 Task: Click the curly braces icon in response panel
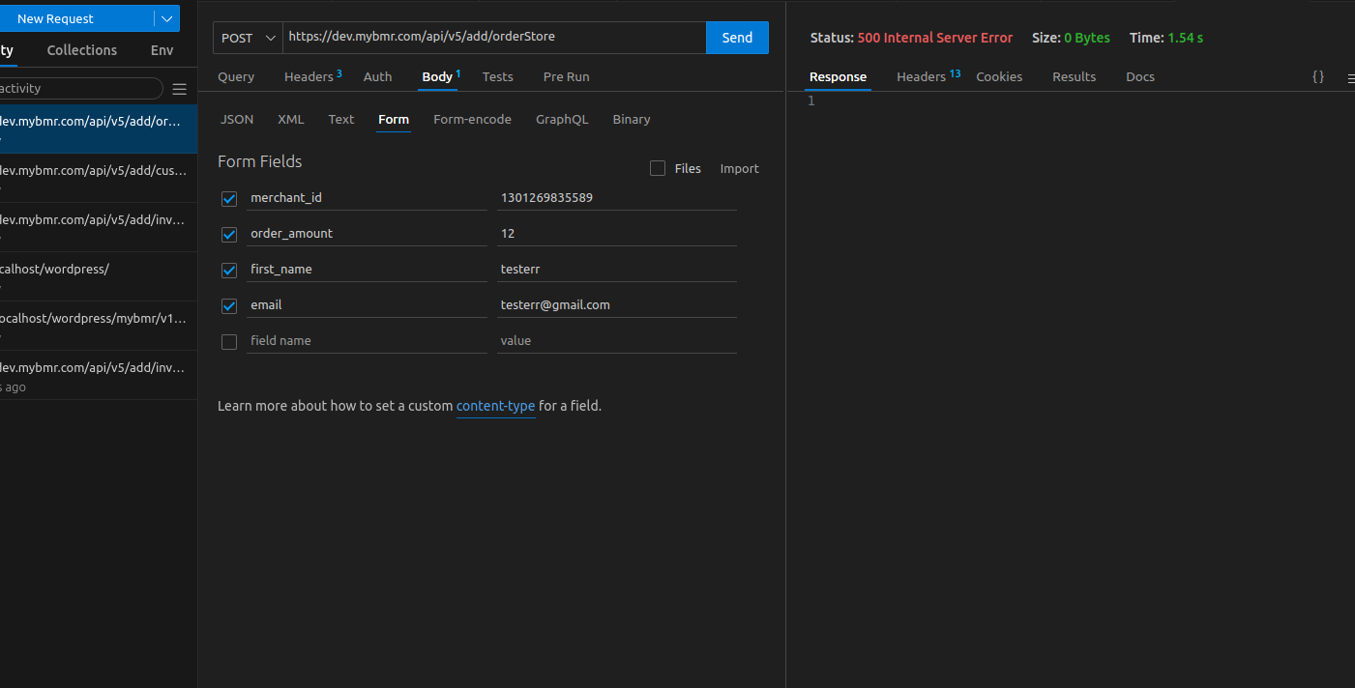tap(1317, 76)
